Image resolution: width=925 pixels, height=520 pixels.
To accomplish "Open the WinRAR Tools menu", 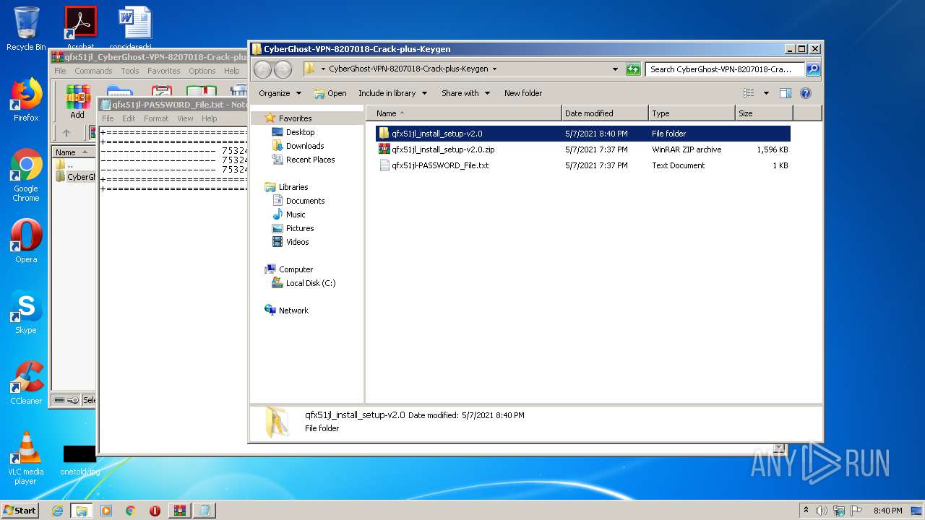I will (x=130, y=71).
